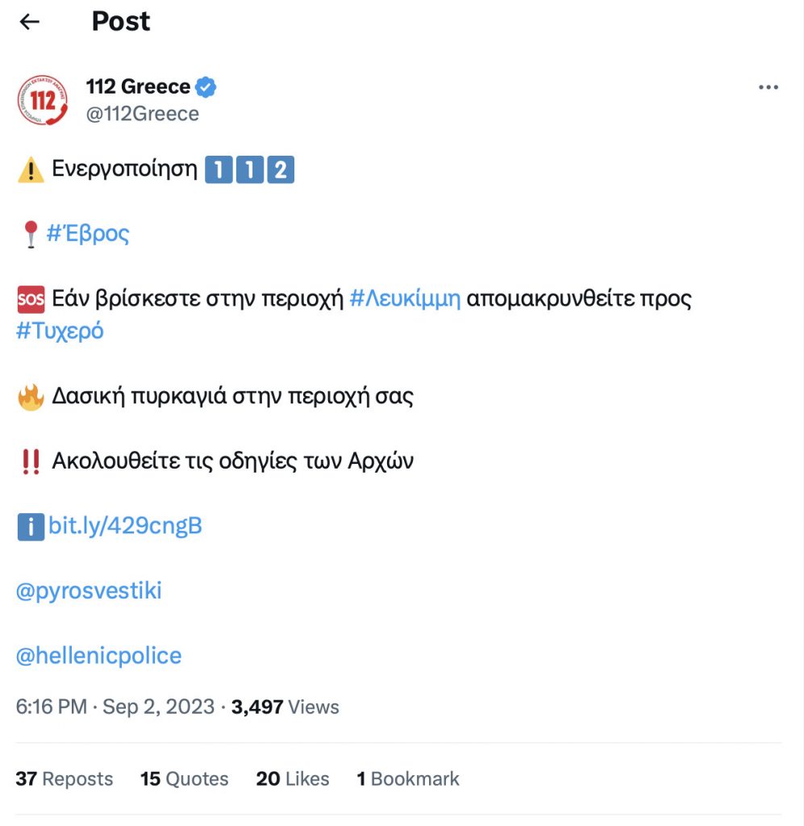Viewport: 804px width, 826px height.
Task: Click the warning triangle emoji icon
Action: (x=31, y=170)
